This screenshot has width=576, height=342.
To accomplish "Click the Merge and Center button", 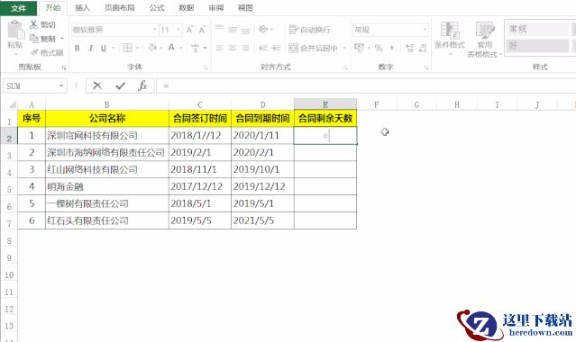I will pyautogui.click(x=314, y=48).
